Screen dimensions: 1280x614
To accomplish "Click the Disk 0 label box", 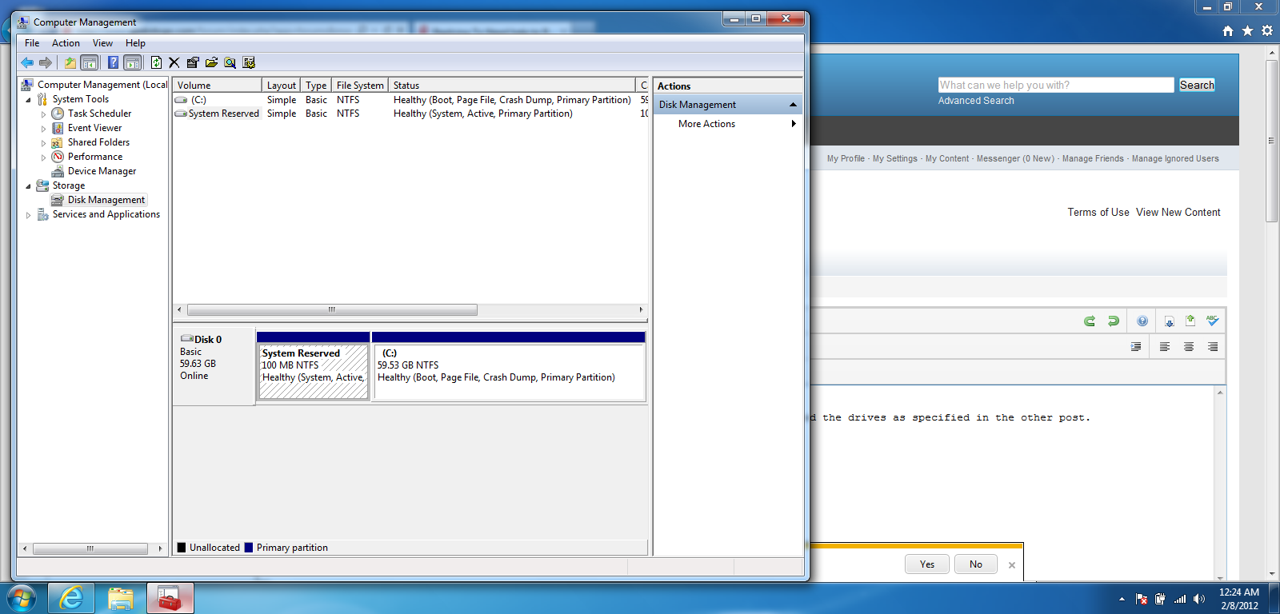I will point(214,366).
